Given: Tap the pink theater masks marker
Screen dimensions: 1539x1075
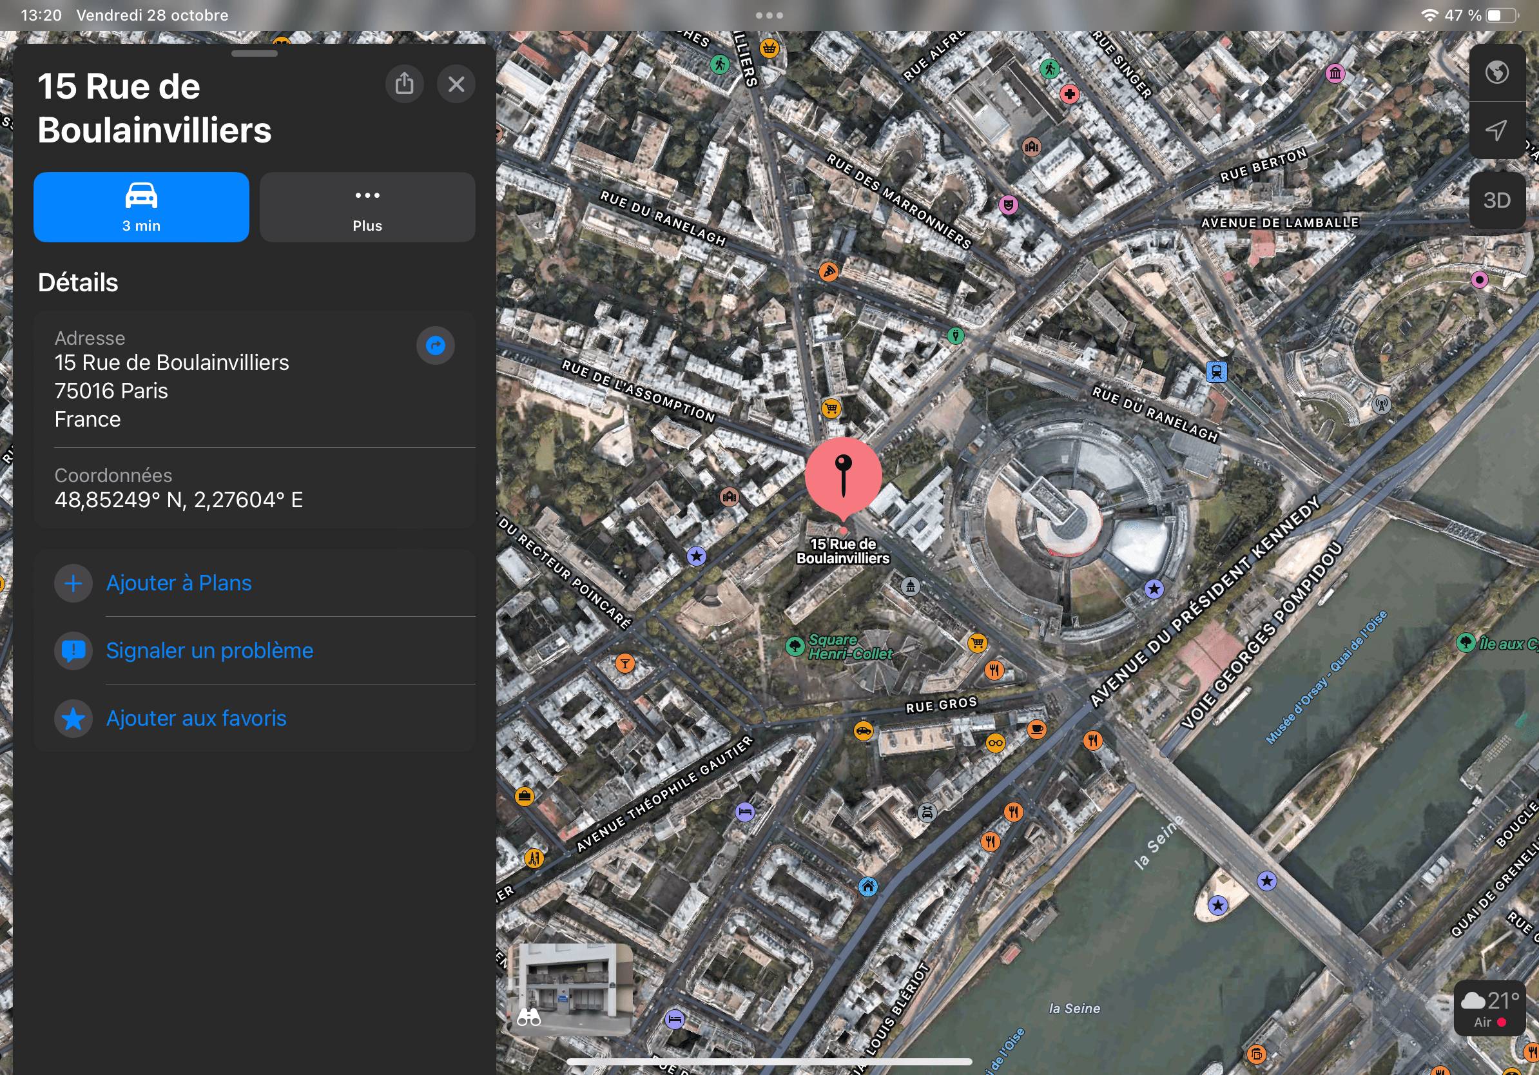Looking at the screenshot, I should (x=1009, y=204).
